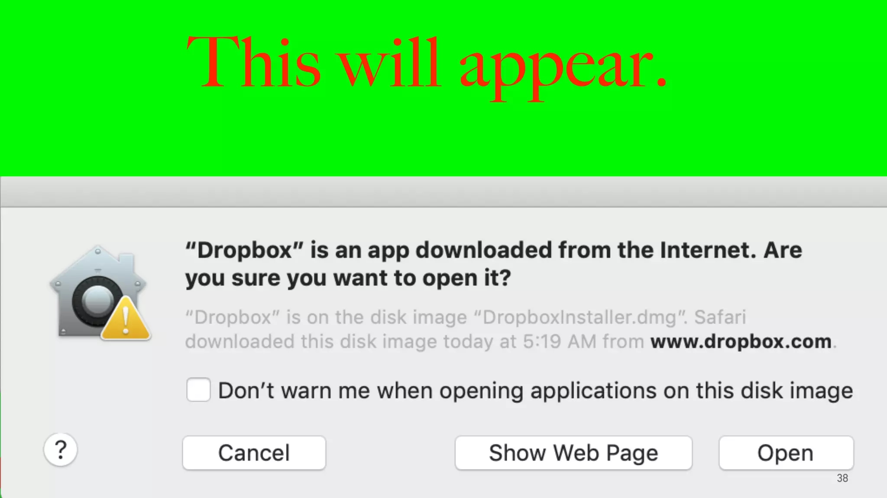Click the DropboxInstaller.dmg file name text
This screenshot has height=498, width=887.
[579, 318]
